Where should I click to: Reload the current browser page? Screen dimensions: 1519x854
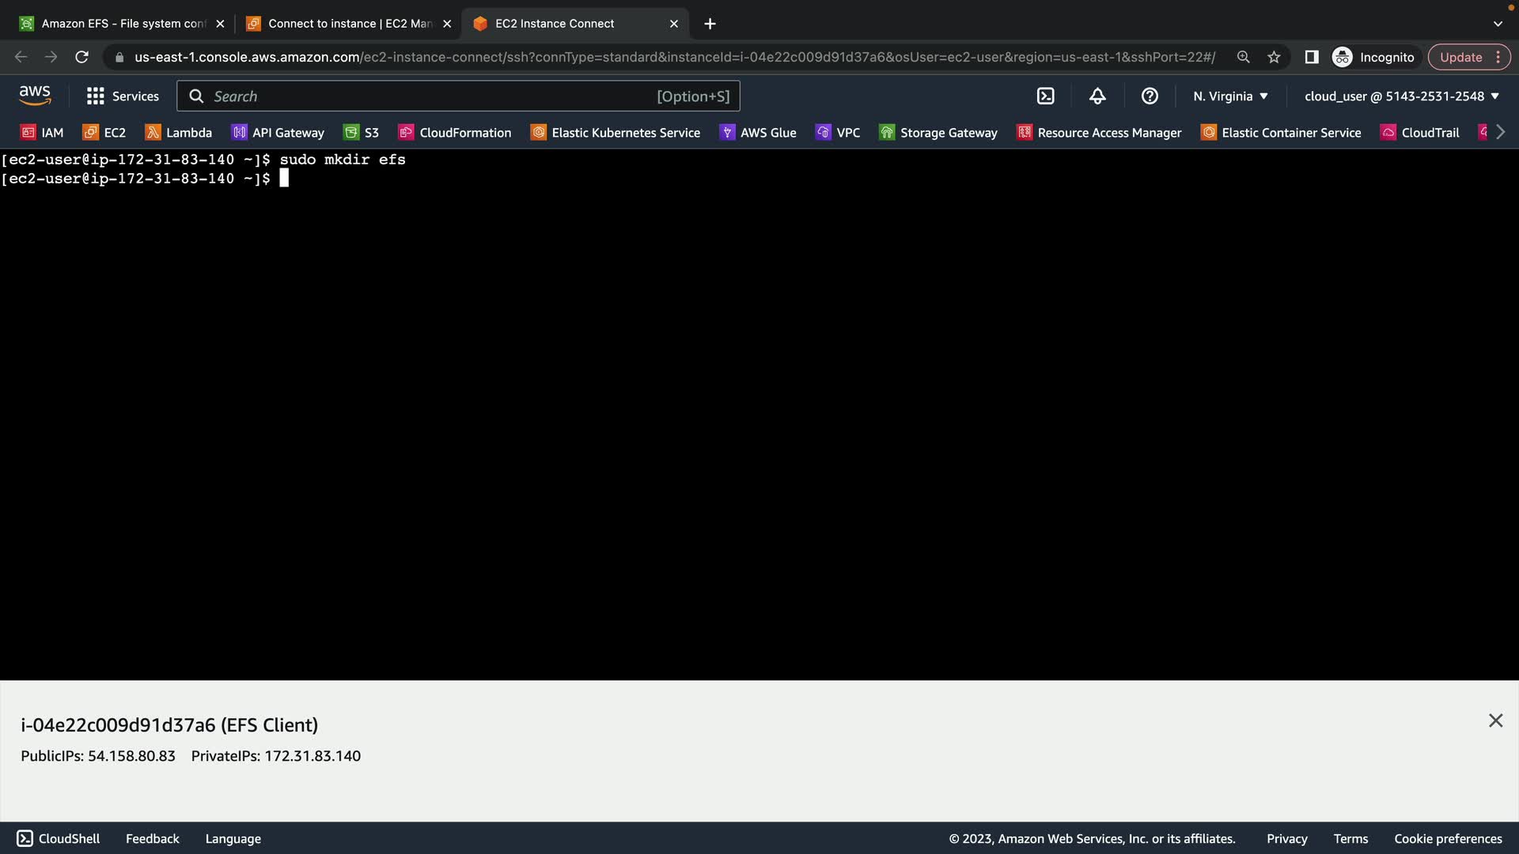point(81,57)
